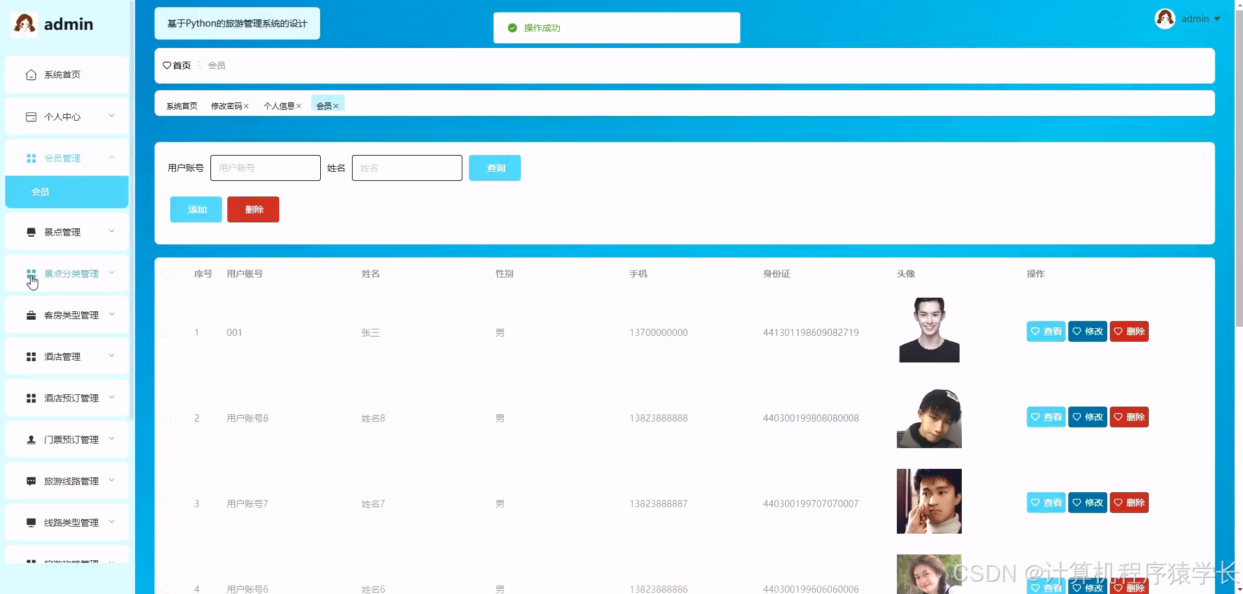Click the monitor icon beside 线路类型管理

pos(31,523)
